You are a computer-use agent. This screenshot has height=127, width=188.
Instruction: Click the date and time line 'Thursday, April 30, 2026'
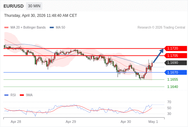[x=40, y=16]
